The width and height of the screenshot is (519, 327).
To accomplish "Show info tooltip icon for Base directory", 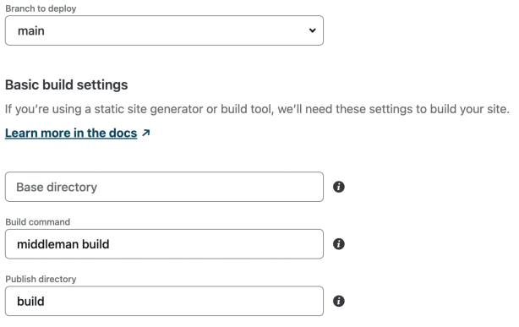I will (339, 187).
